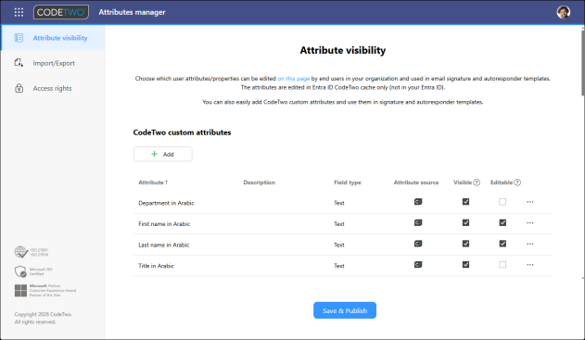585x340 pixels.
Task: Click the Microsoft Partner award badge
Action: 45,290
